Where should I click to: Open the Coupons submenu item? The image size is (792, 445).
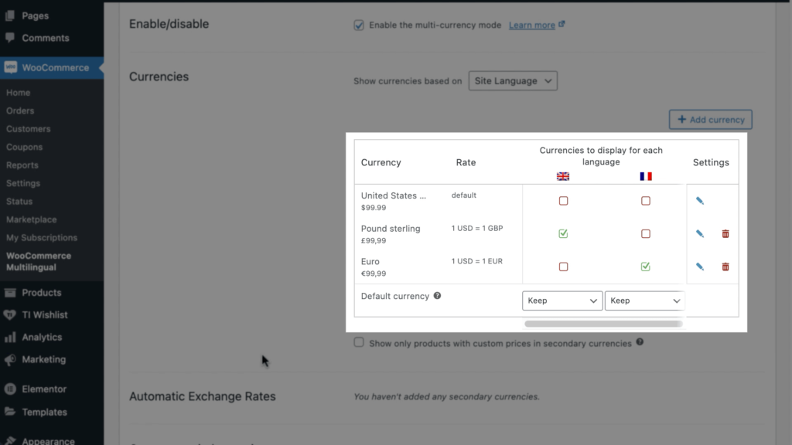coord(24,148)
